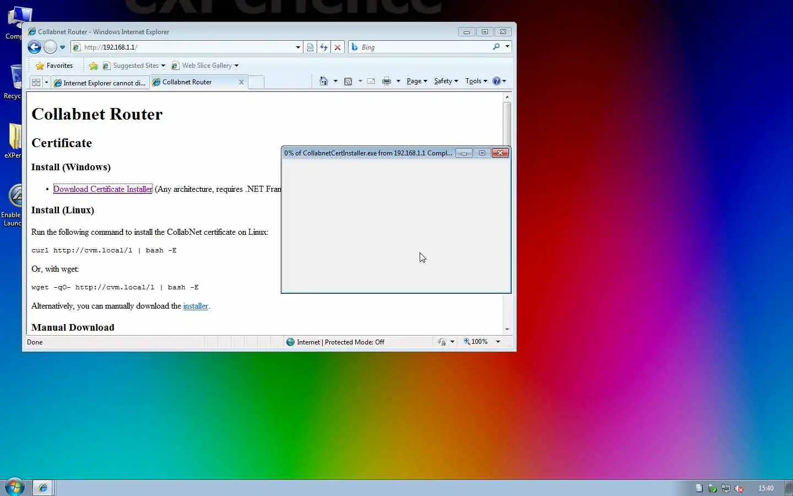Close the CollabnetCertInstaller download dialog
This screenshot has width=793, height=496.
(x=500, y=153)
